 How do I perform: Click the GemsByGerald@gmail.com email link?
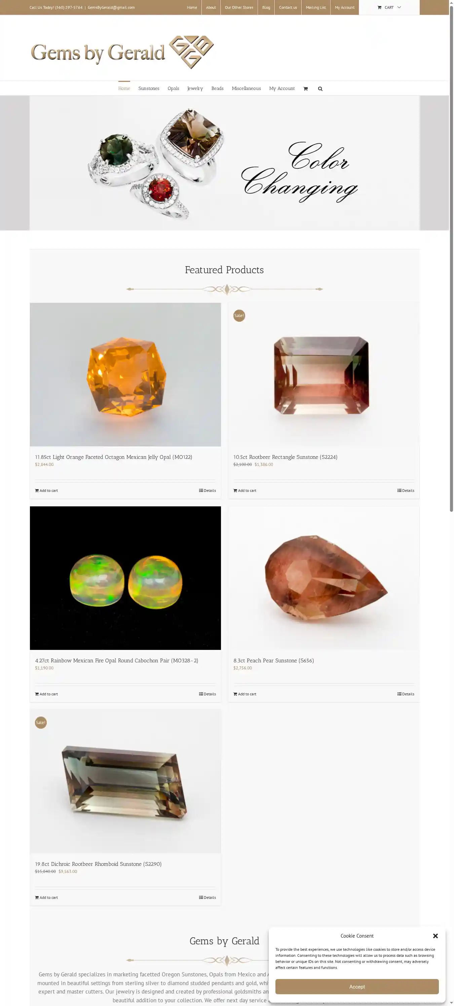click(111, 7)
